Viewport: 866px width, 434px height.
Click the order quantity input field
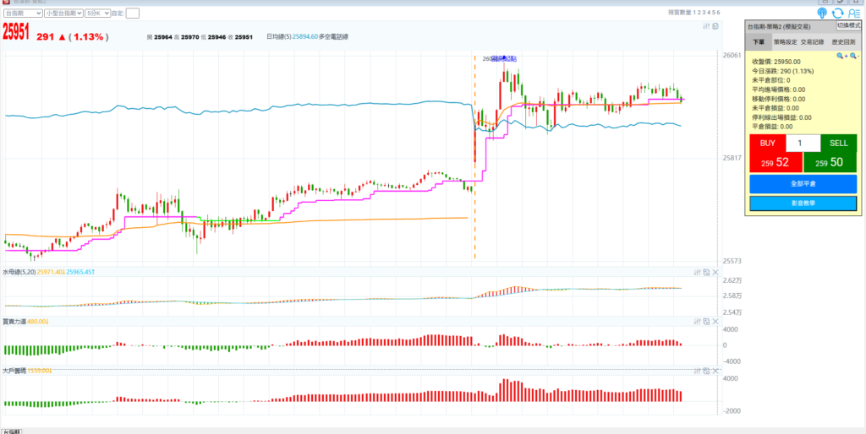coord(803,144)
